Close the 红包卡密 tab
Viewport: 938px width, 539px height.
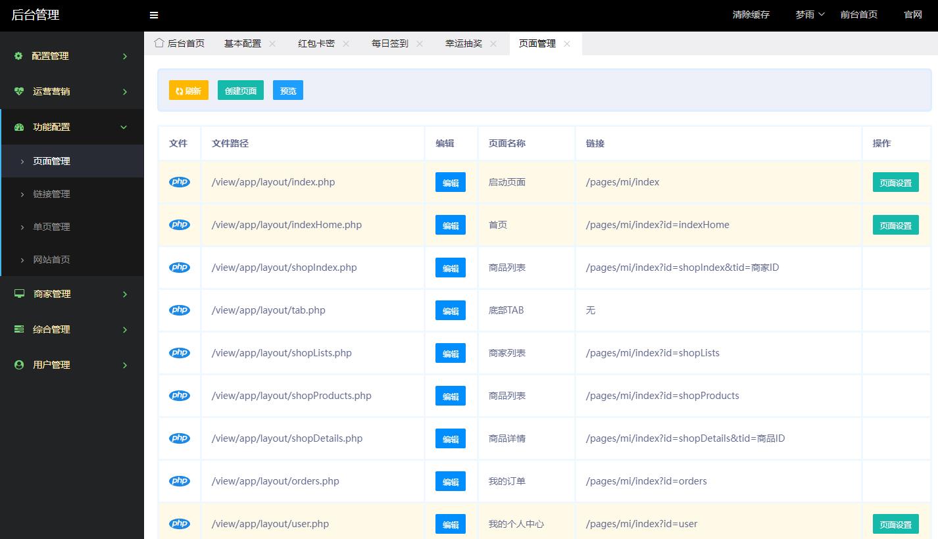tap(346, 43)
